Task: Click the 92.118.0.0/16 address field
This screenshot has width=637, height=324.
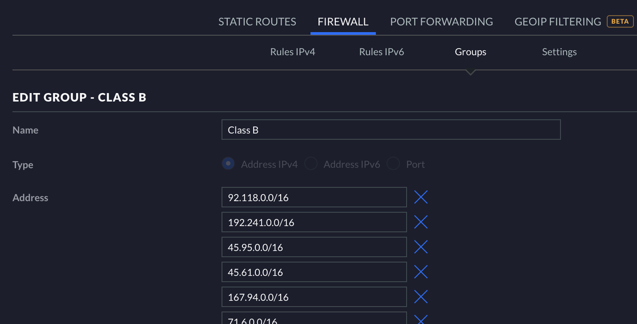Action: pos(314,198)
